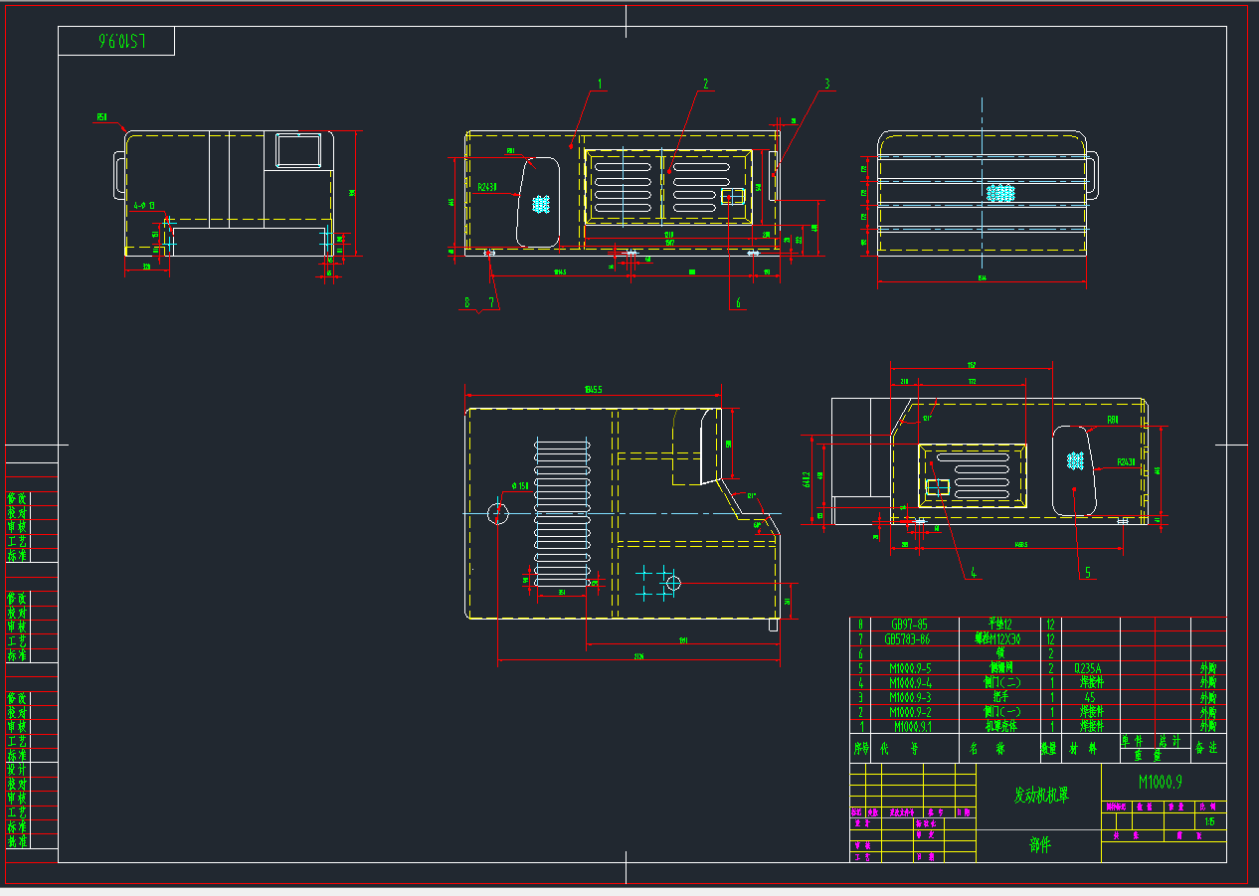Viewport: 1259px width, 896px height.
Task: Click the part name 侧门(一)
Action: (x=999, y=712)
